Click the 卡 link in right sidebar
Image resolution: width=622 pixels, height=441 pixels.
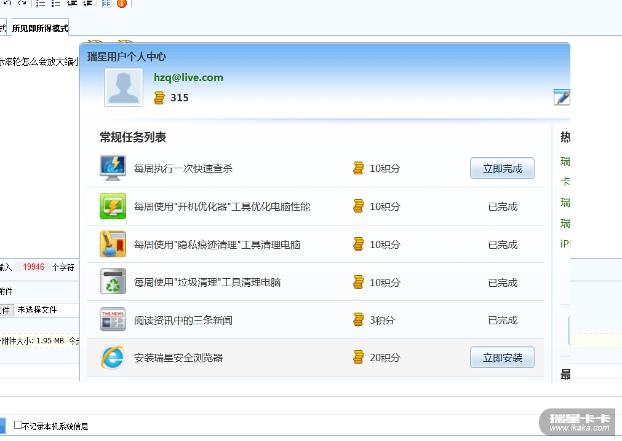coord(565,182)
